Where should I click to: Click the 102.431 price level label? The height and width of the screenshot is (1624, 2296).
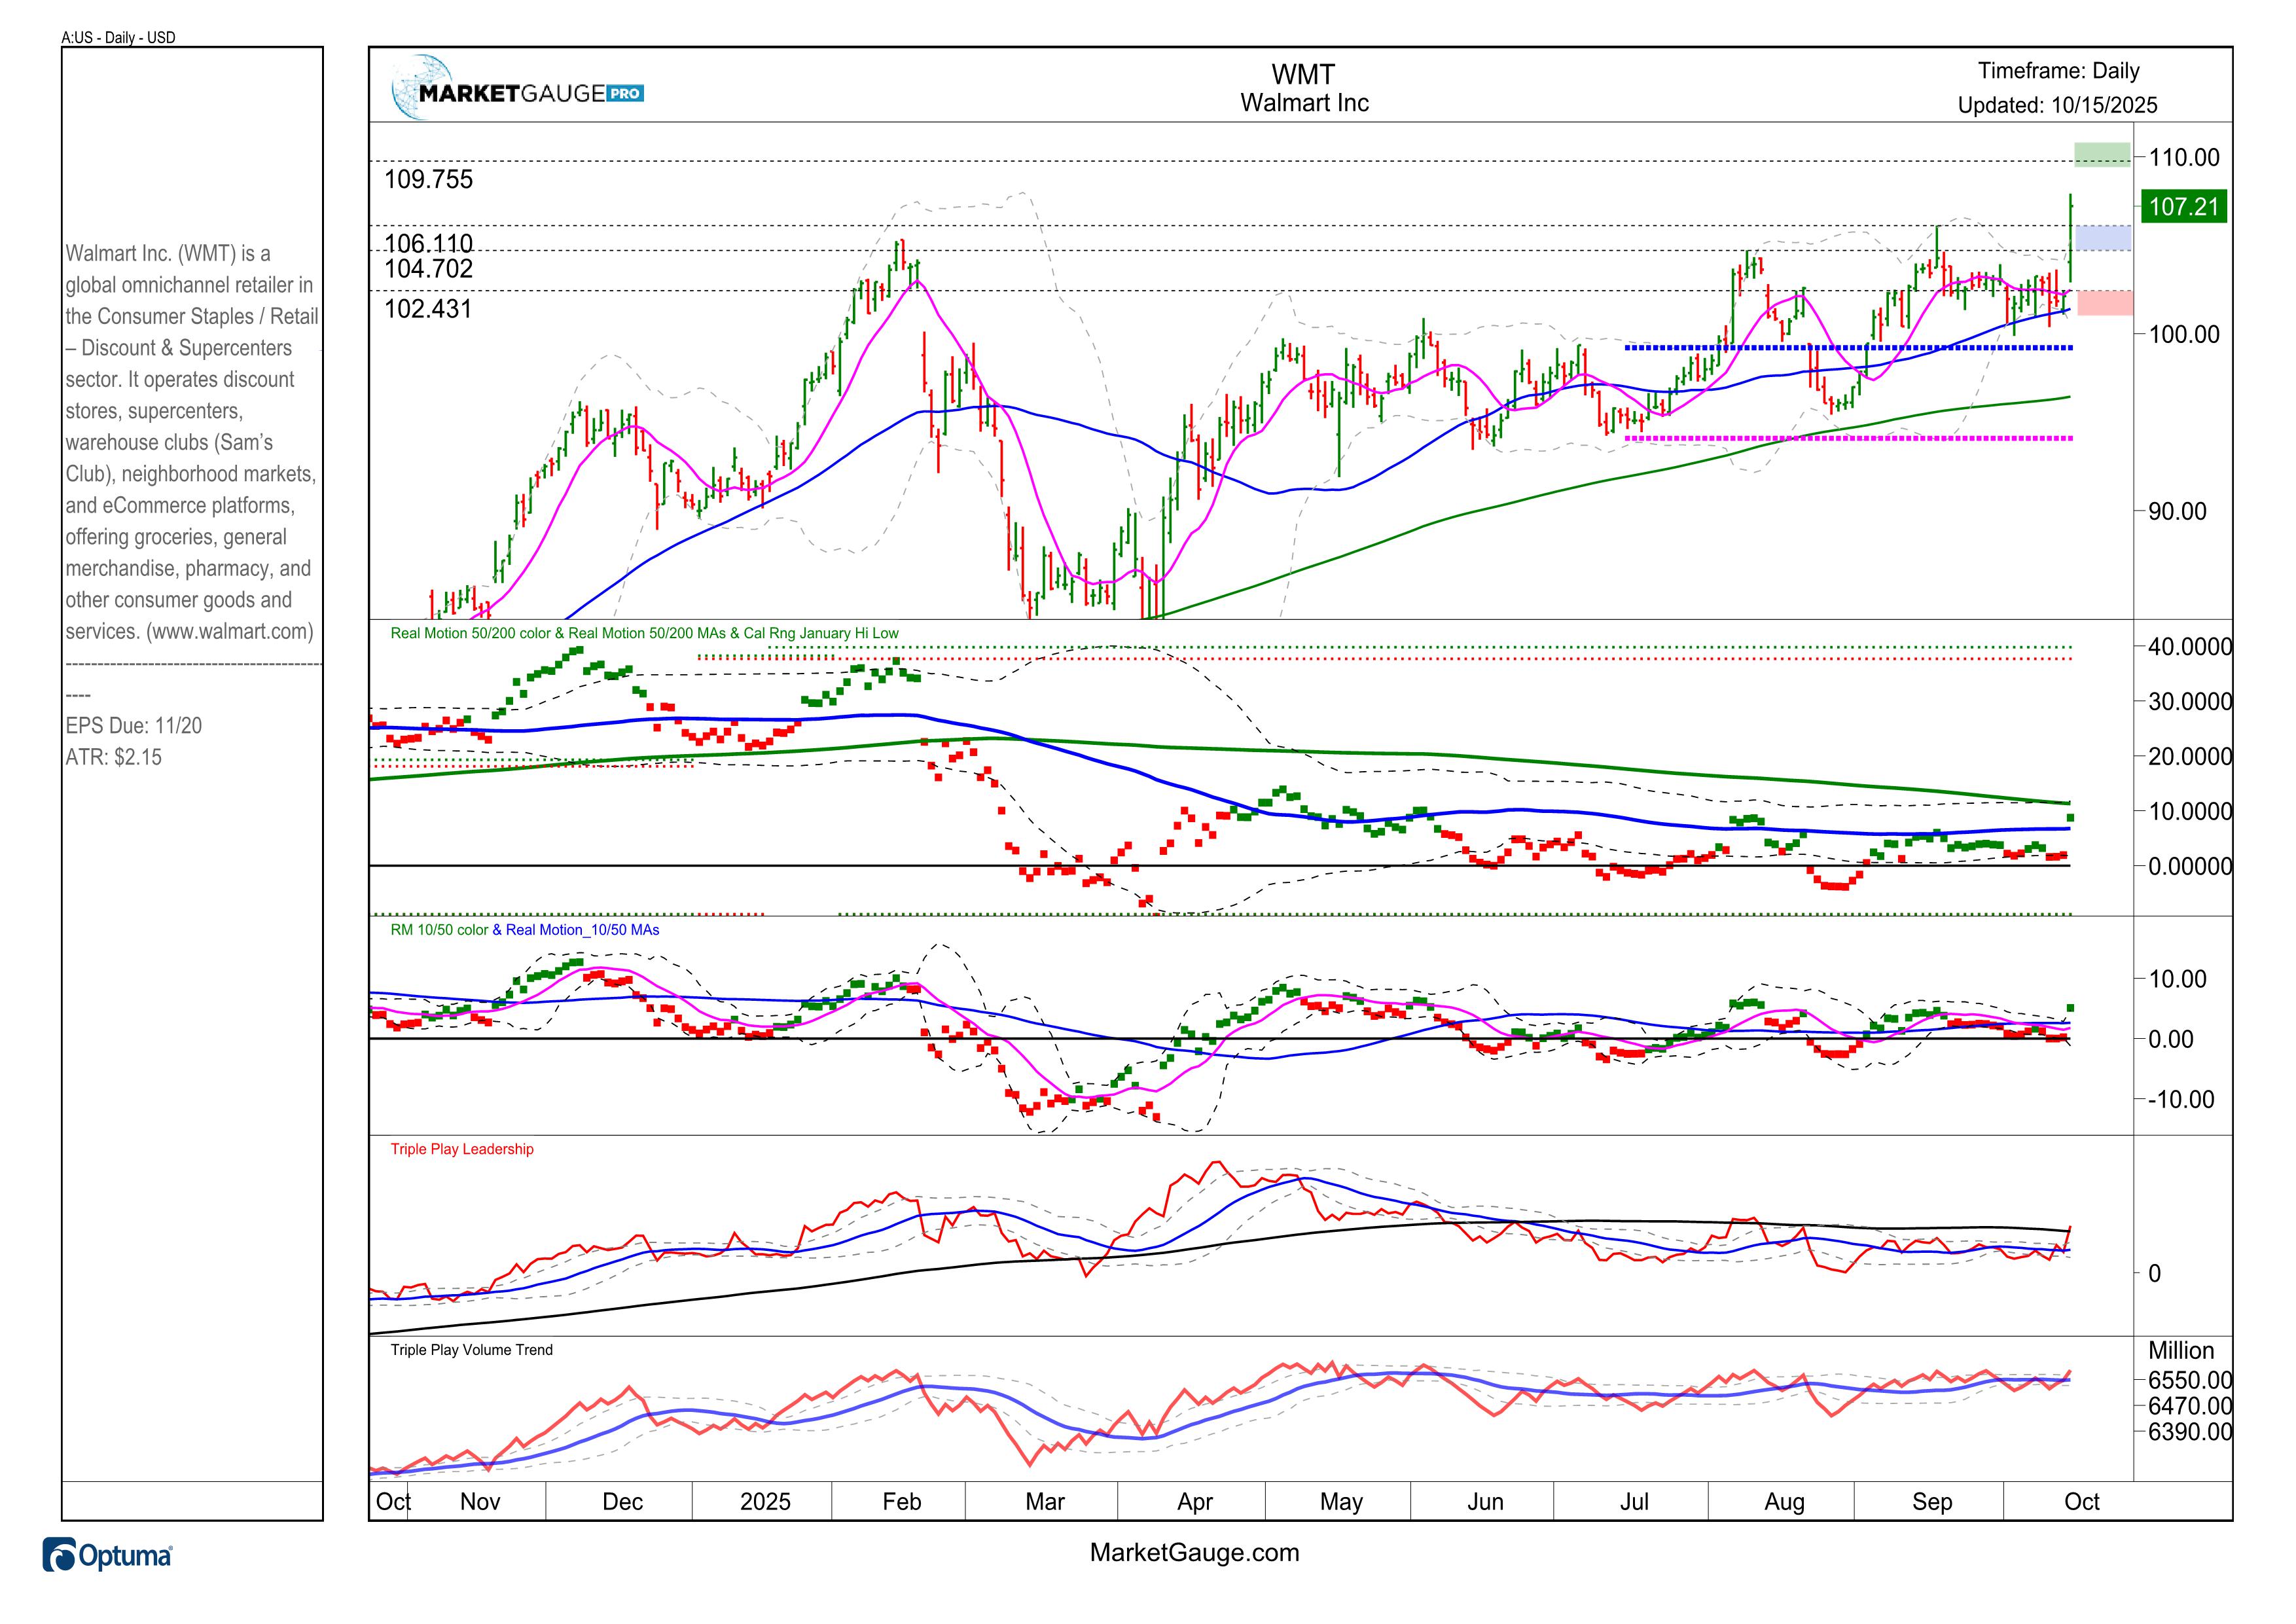[x=428, y=309]
